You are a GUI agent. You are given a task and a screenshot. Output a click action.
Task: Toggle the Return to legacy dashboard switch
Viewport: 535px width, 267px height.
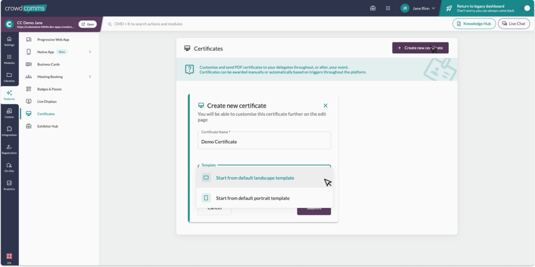click(526, 8)
